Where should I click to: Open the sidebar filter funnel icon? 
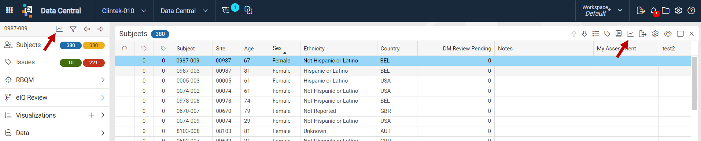[x=73, y=29]
